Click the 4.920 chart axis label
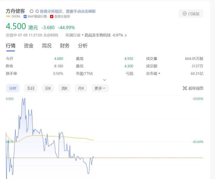 [x=9, y=99]
